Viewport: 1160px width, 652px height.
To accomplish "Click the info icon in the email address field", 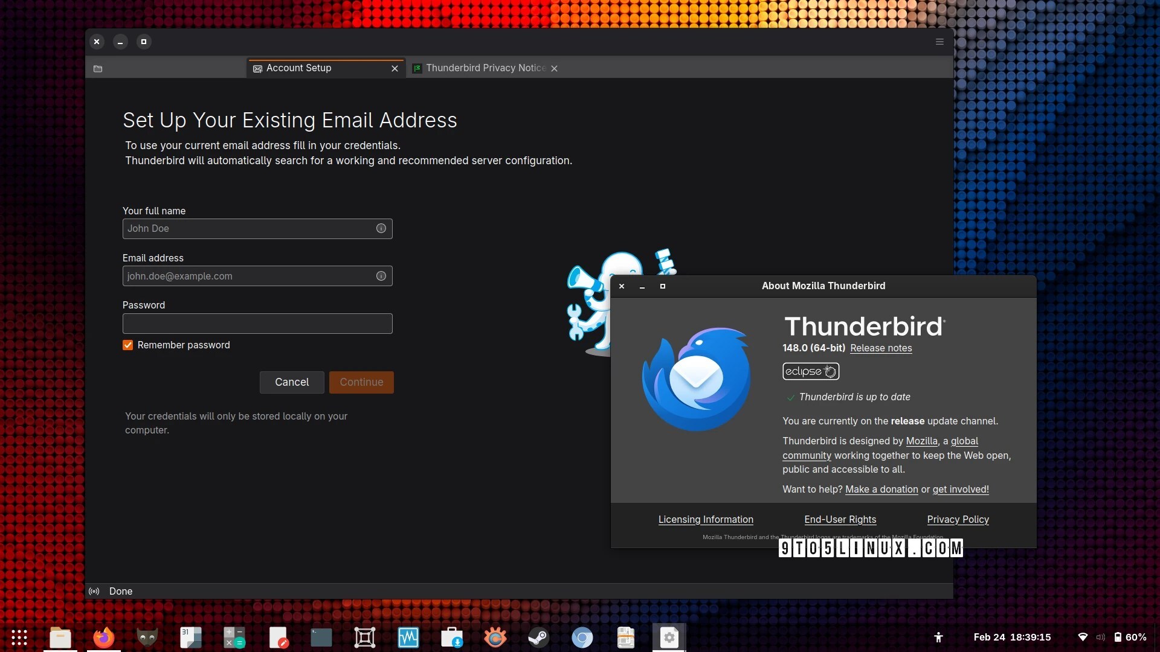I will (x=381, y=276).
